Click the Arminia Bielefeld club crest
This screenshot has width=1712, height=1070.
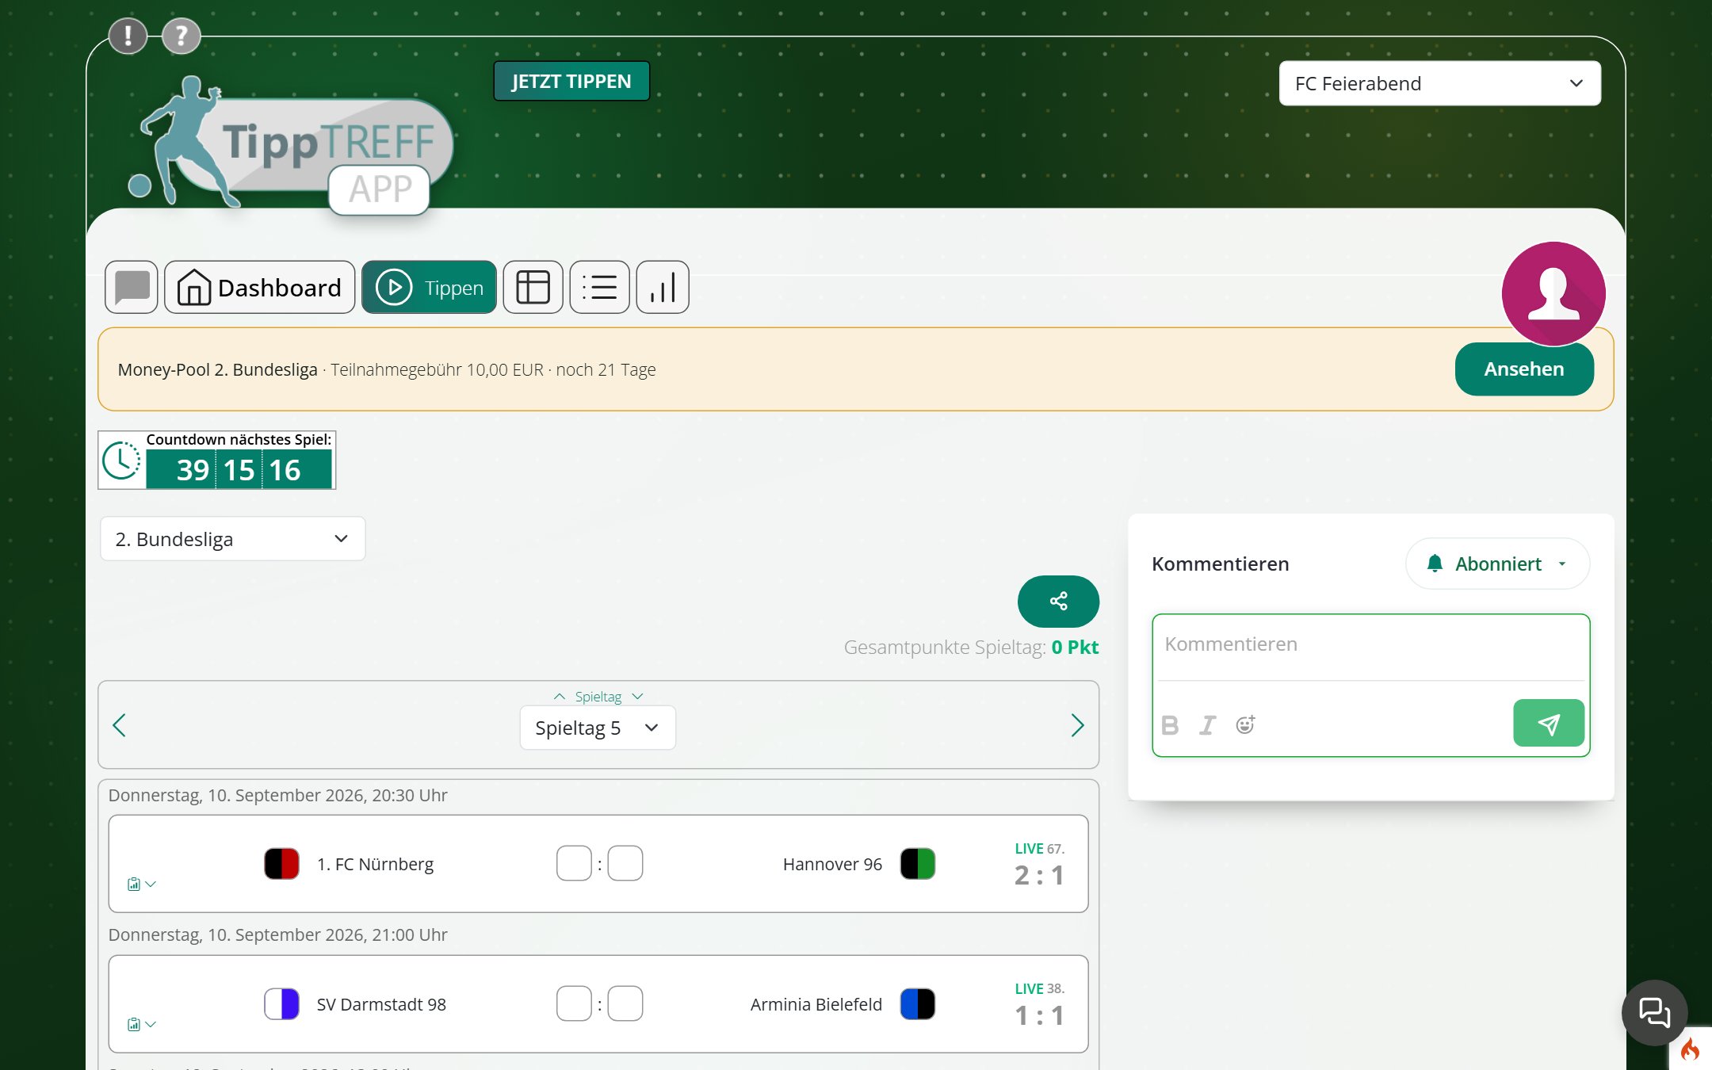pos(918,1004)
